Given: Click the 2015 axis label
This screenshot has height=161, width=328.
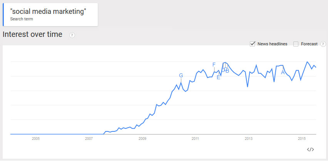Looking at the screenshot, I should pyautogui.click(x=302, y=138).
